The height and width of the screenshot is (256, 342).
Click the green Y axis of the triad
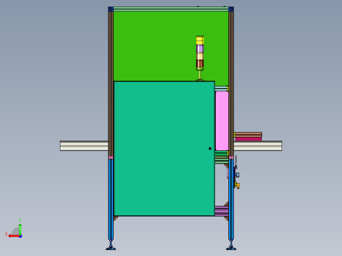tap(20, 229)
